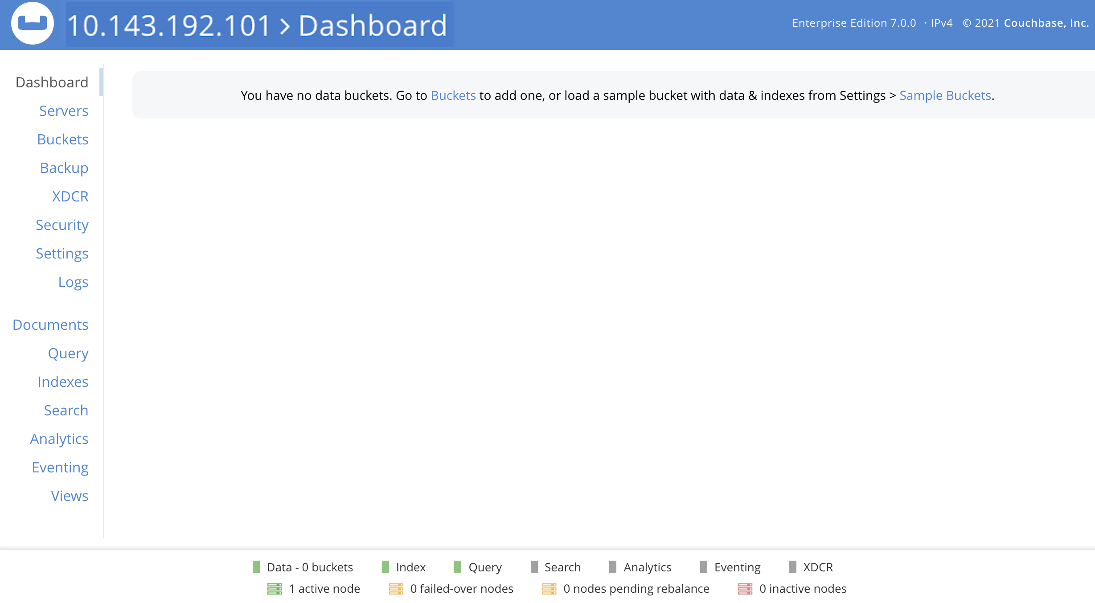Click the XDCR service legend indicator
The image size is (1095, 603).
(792, 567)
